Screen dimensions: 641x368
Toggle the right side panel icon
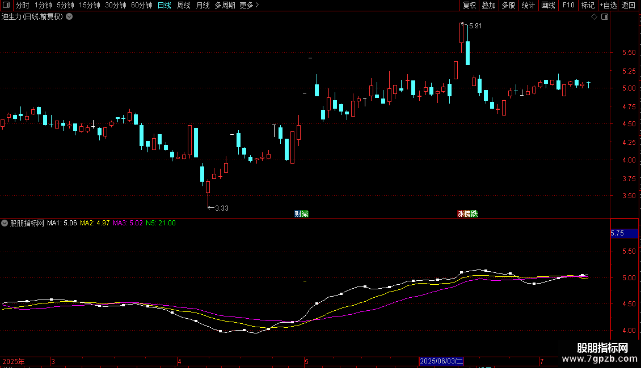click(x=605, y=17)
